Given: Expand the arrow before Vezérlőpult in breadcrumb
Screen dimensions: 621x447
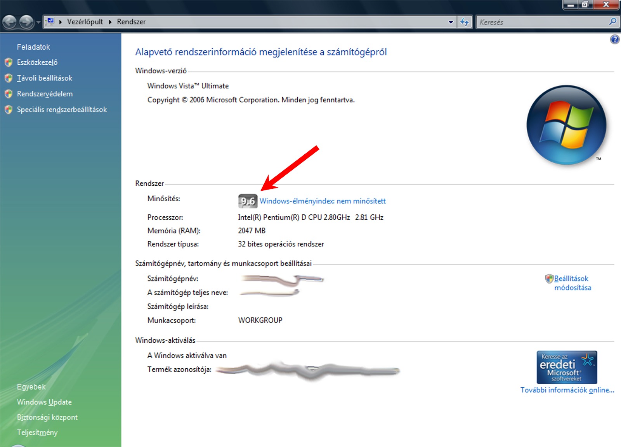Looking at the screenshot, I should [61, 22].
